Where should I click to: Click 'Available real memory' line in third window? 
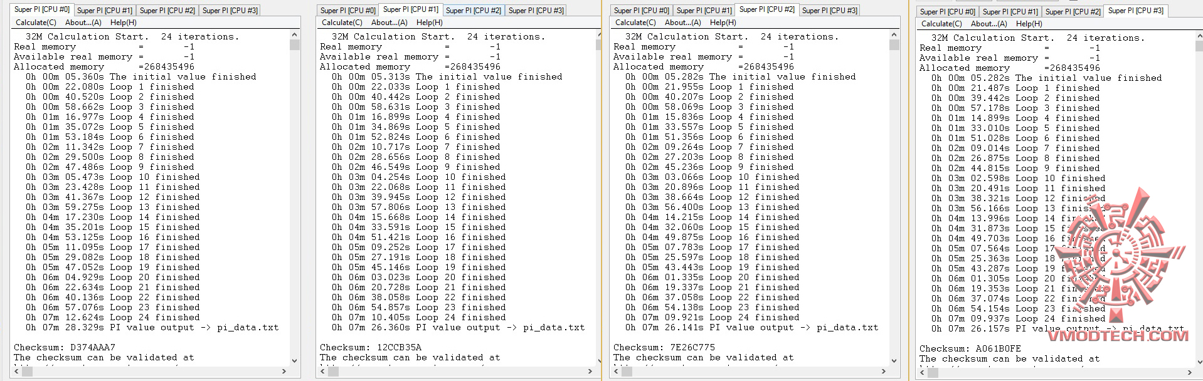[x=704, y=57]
